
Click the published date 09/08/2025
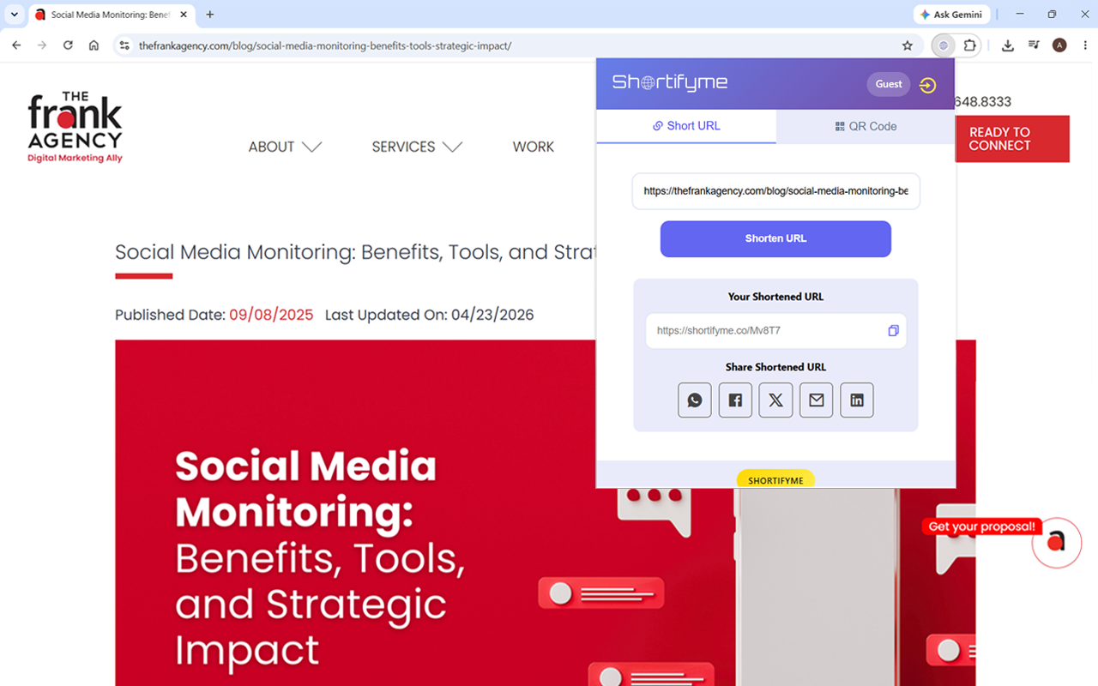(271, 315)
